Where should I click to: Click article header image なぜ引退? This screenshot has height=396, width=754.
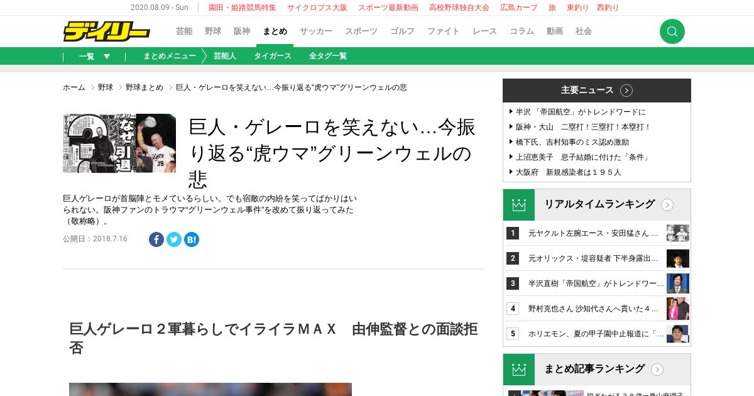[x=119, y=143]
